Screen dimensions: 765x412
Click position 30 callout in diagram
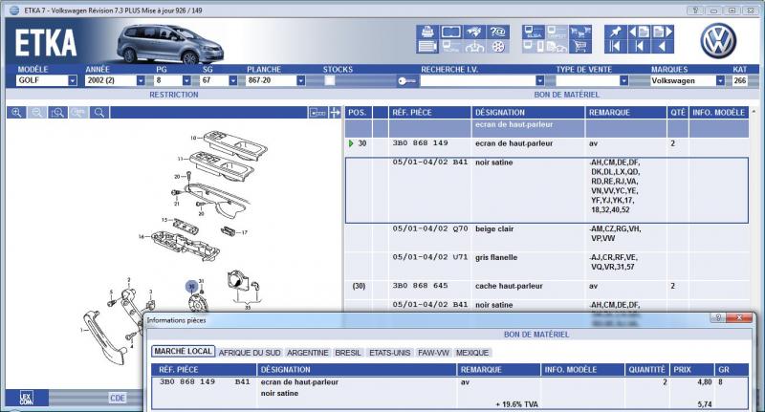192,286
